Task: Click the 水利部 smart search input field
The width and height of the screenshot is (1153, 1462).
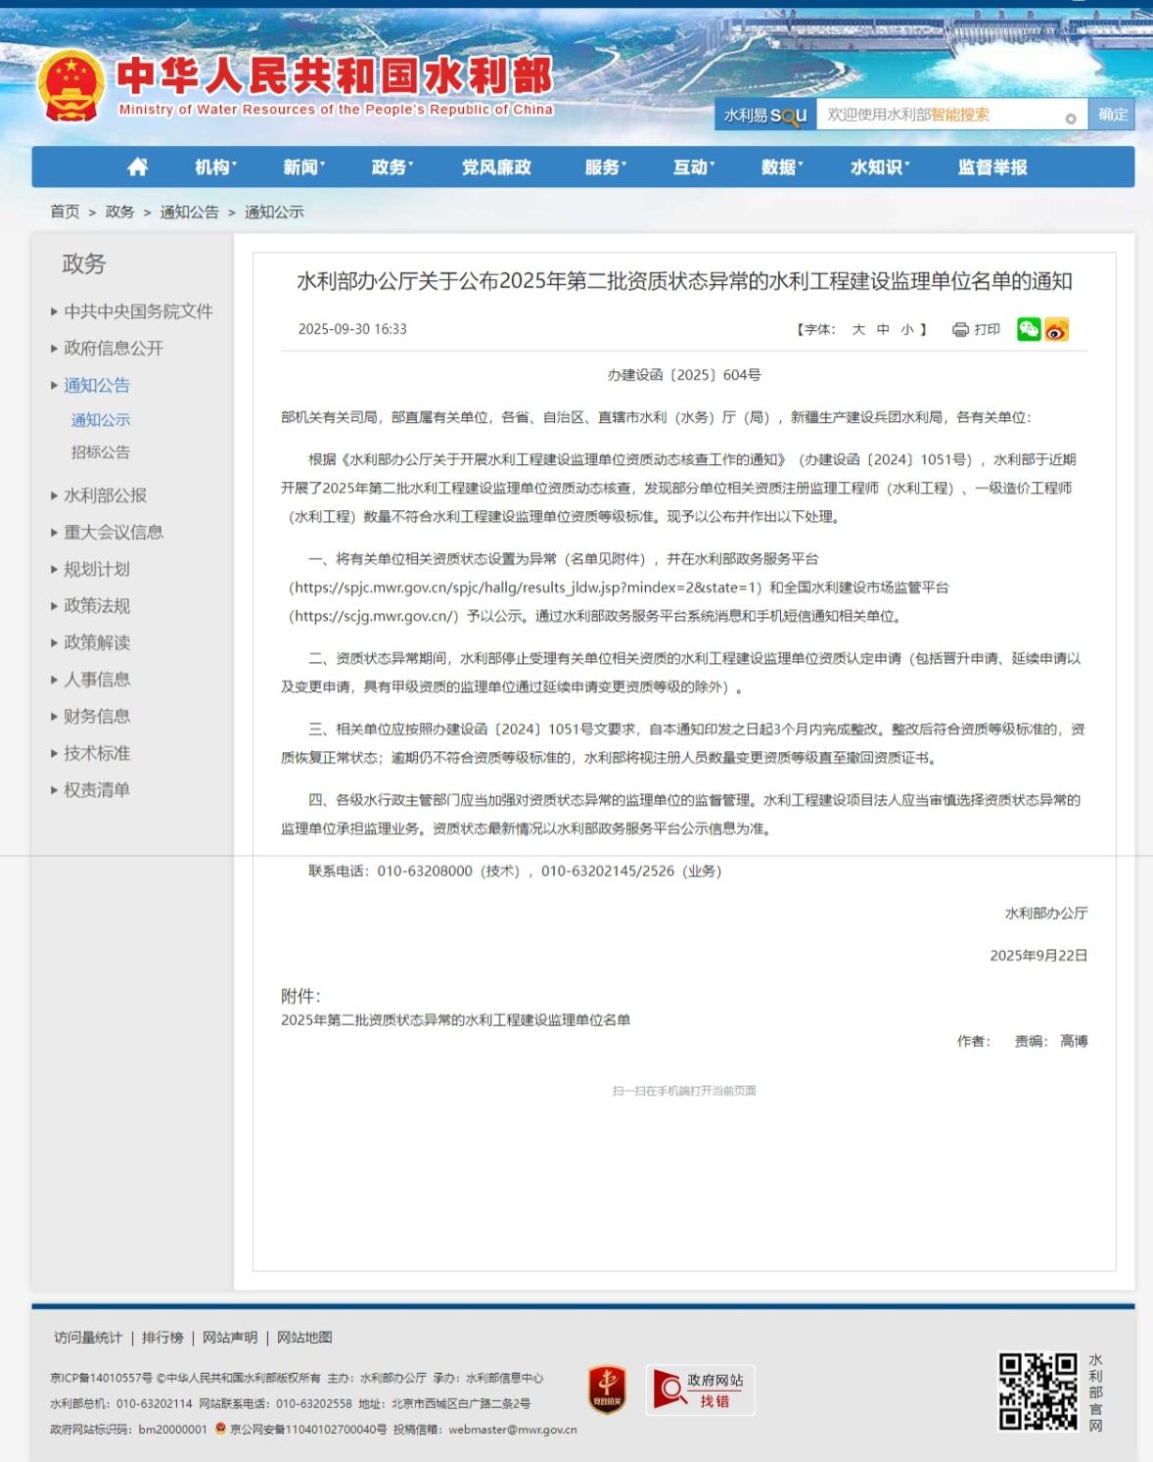Action: click(x=940, y=115)
